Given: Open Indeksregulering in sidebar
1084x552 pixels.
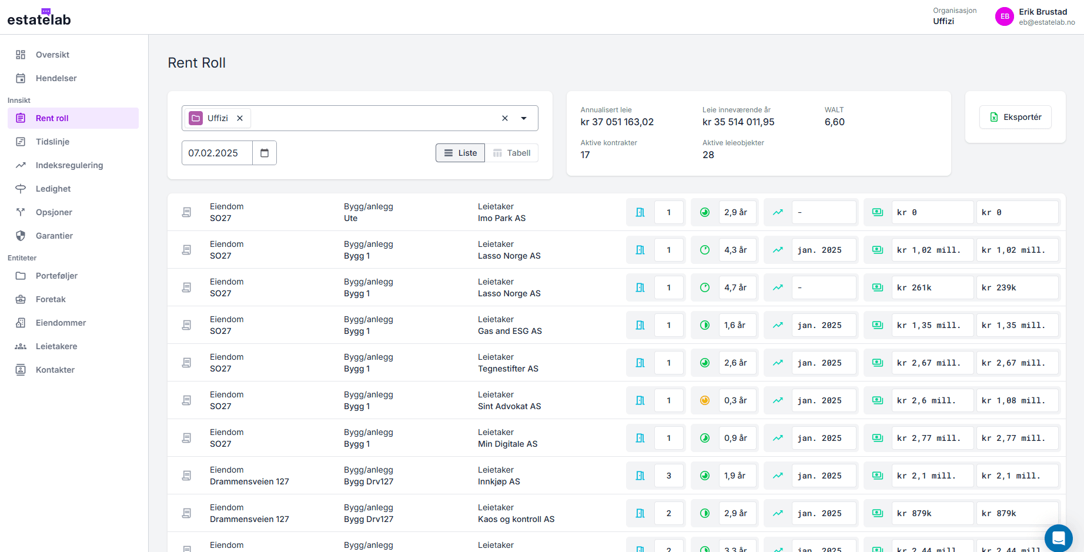Looking at the screenshot, I should 73,165.
